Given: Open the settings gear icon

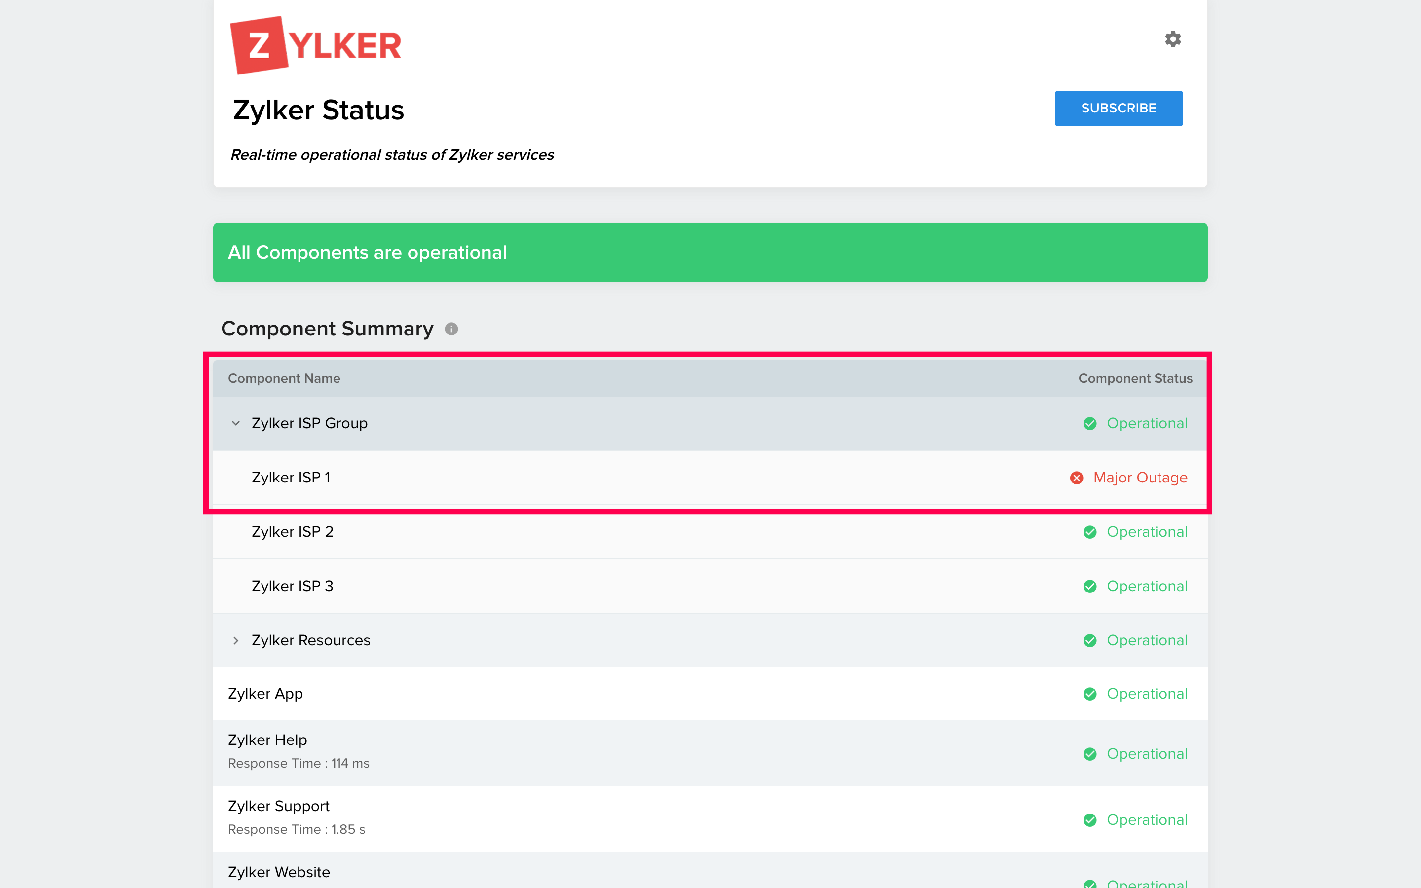Looking at the screenshot, I should click(x=1173, y=39).
